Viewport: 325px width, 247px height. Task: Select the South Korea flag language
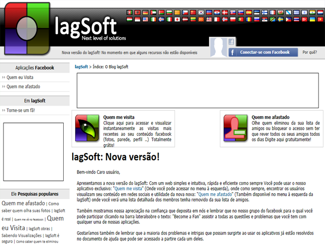click(x=202, y=12)
